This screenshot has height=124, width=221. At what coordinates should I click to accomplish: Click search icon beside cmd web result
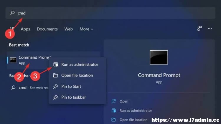13,87
